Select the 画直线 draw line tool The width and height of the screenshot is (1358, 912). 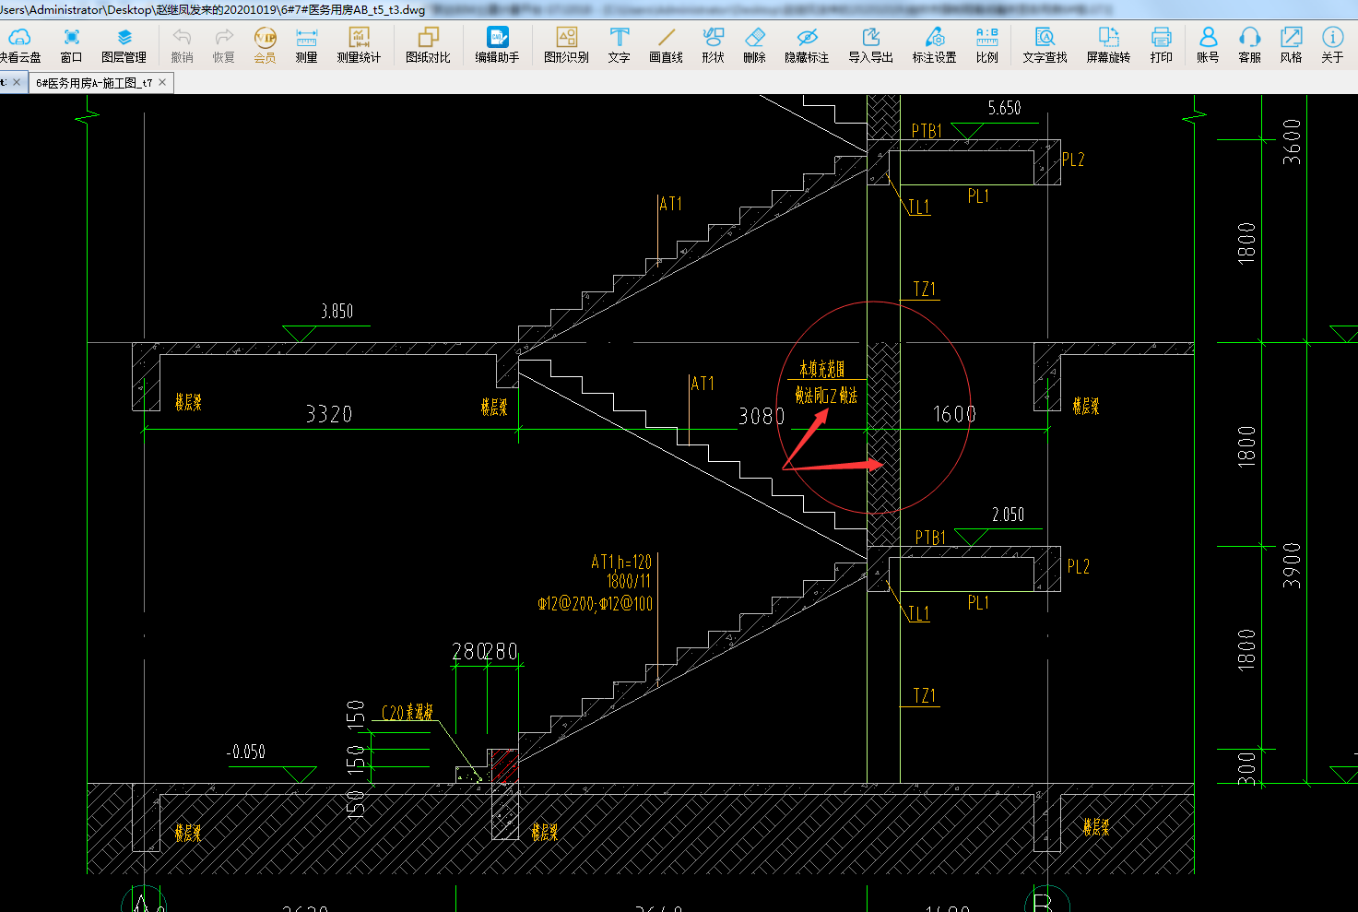666,44
